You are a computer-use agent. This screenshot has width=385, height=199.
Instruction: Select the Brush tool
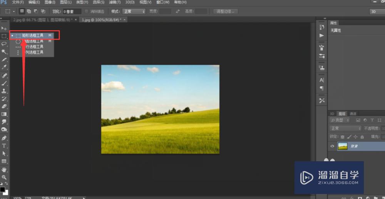click(x=4, y=83)
